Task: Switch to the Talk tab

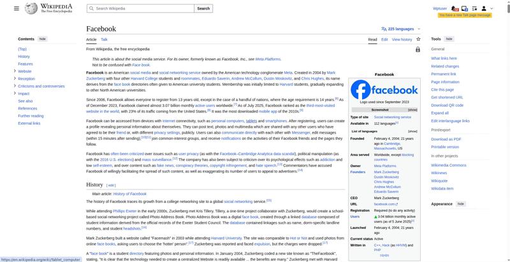Action: (104, 39)
